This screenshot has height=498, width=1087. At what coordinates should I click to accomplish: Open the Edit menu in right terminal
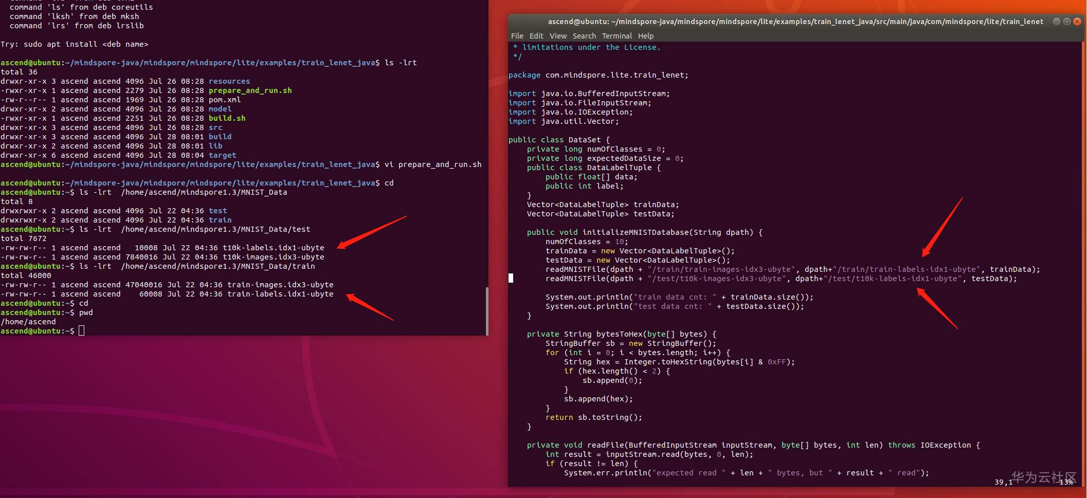[536, 36]
